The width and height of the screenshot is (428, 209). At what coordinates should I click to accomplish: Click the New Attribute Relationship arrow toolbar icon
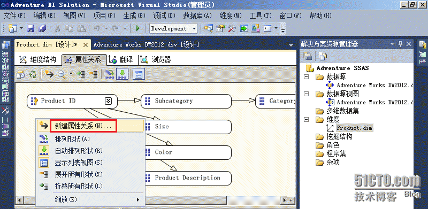pos(49,74)
